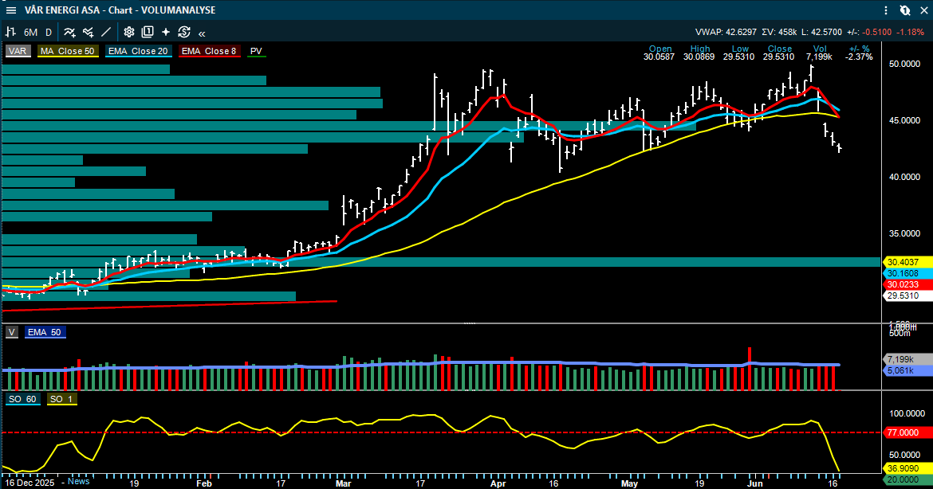This screenshot has width=933, height=489.
Task: Open volume EMA 50 settings
Action: pos(45,332)
